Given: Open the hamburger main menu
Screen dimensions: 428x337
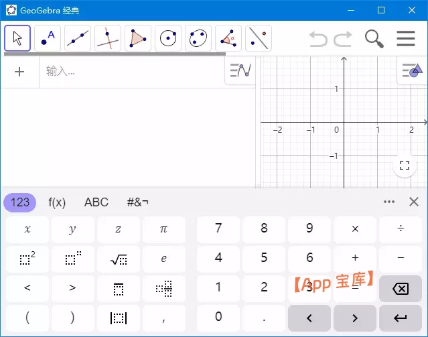Looking at the screenshot, I should [406, 38].
